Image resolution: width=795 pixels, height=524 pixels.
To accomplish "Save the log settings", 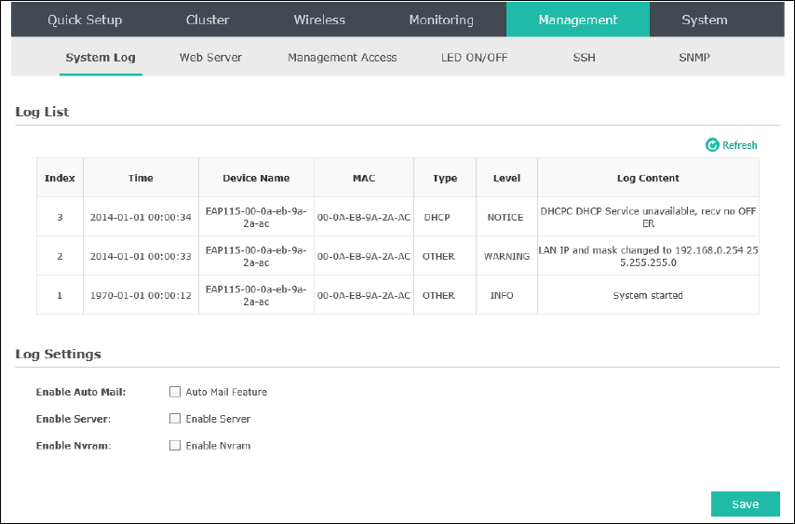I will coord(746,504).
